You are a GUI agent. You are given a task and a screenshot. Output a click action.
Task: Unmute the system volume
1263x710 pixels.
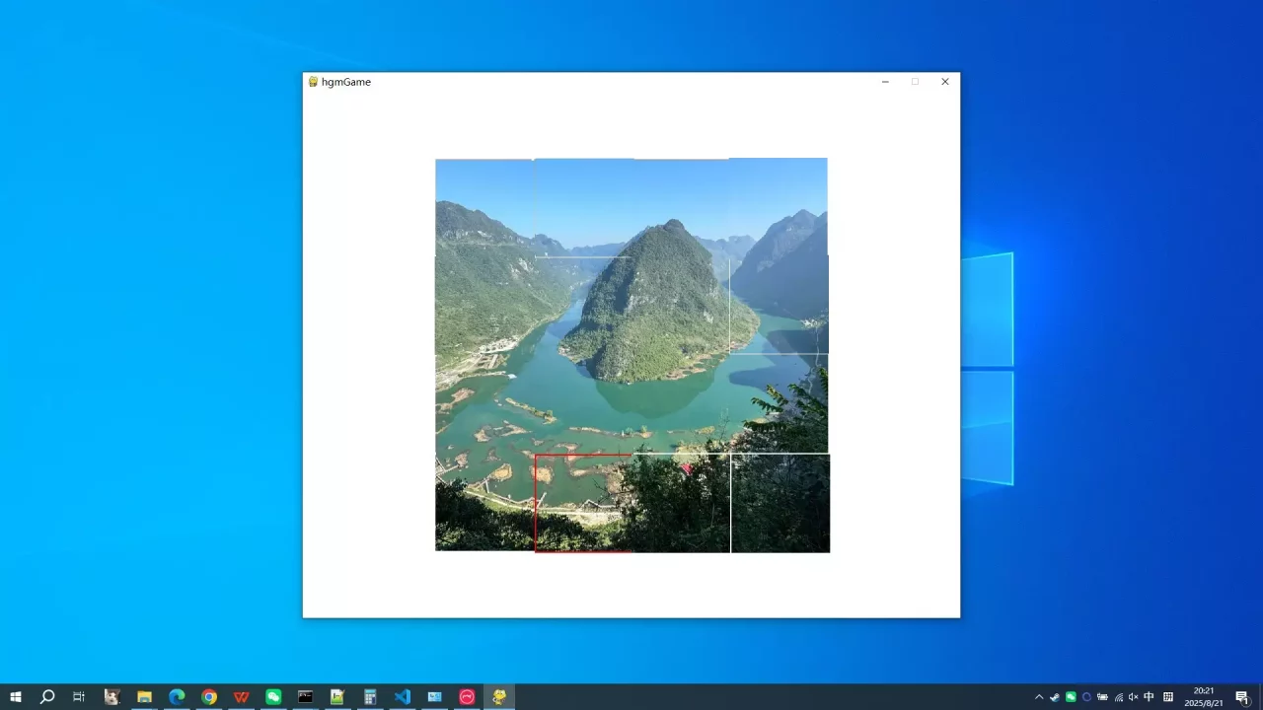(1133, 697)
